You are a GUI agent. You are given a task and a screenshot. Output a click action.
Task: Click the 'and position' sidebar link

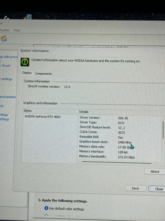(8, 97)
